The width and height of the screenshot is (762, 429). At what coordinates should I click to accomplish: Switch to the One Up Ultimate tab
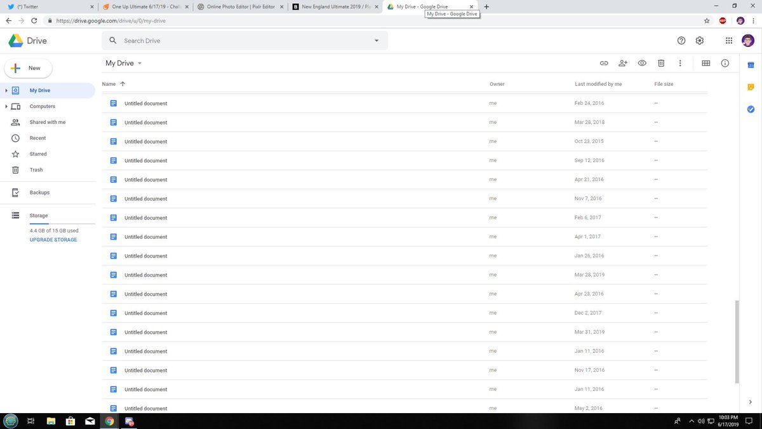click(x=144, y=6)
